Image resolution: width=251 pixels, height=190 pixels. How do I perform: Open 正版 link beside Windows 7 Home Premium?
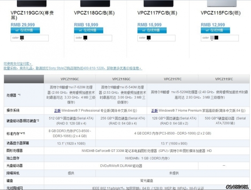point(155,111)
